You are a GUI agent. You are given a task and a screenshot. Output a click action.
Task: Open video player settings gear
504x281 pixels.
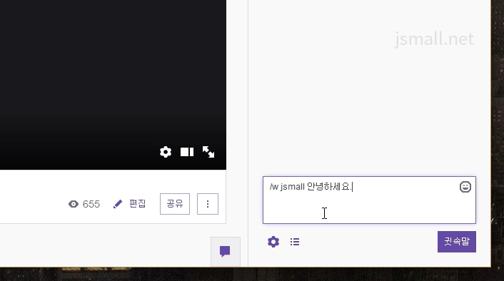click(166, 152)
